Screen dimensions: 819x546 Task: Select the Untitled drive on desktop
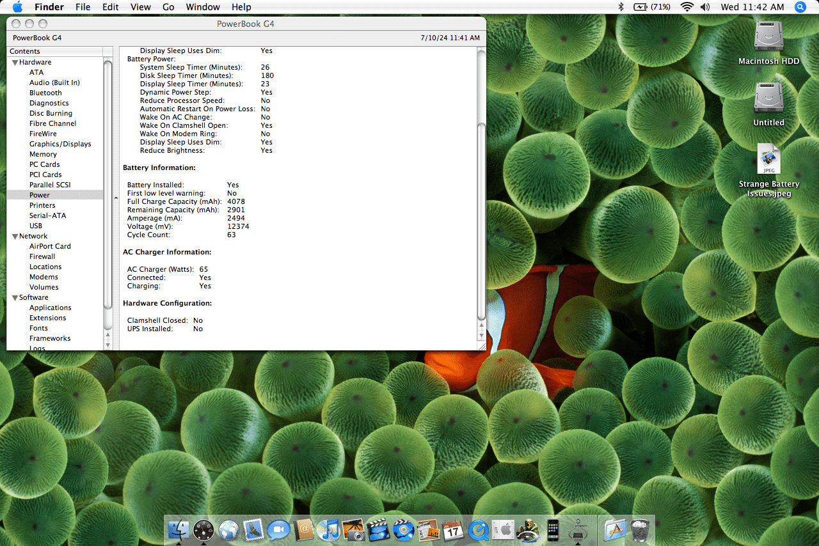tap(768, 104)
